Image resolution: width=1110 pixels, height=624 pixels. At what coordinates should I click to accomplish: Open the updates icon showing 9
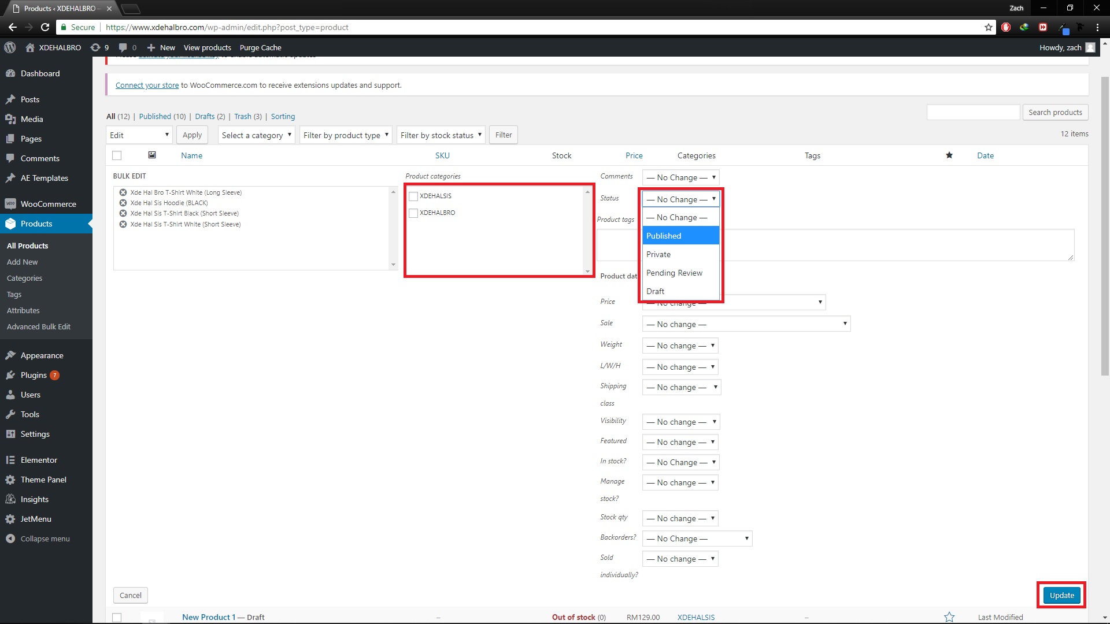pyautogui.click(x=99, y=47)
